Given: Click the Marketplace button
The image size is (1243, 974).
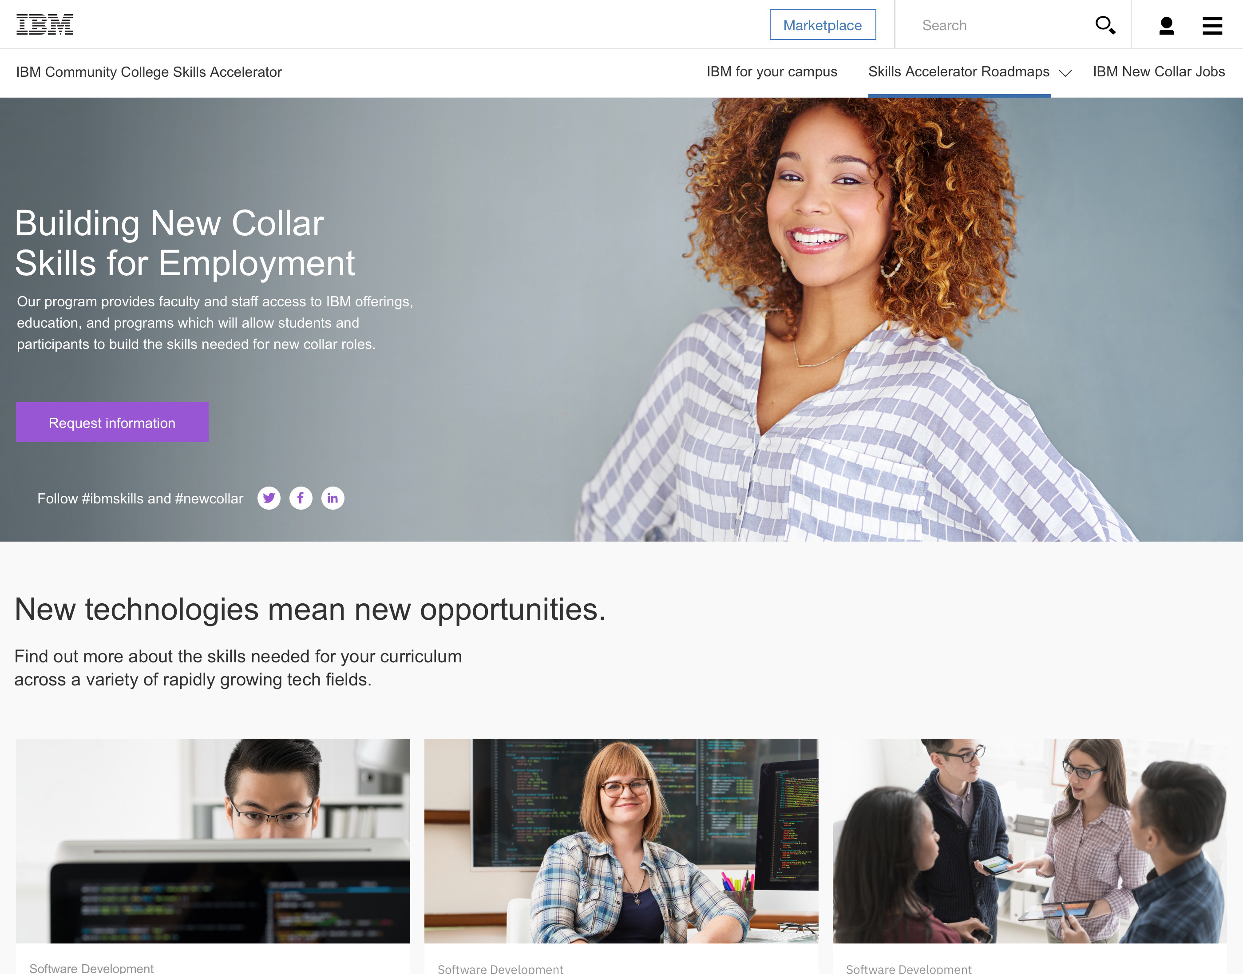Looking at the screenshot, I should [822, 24].
